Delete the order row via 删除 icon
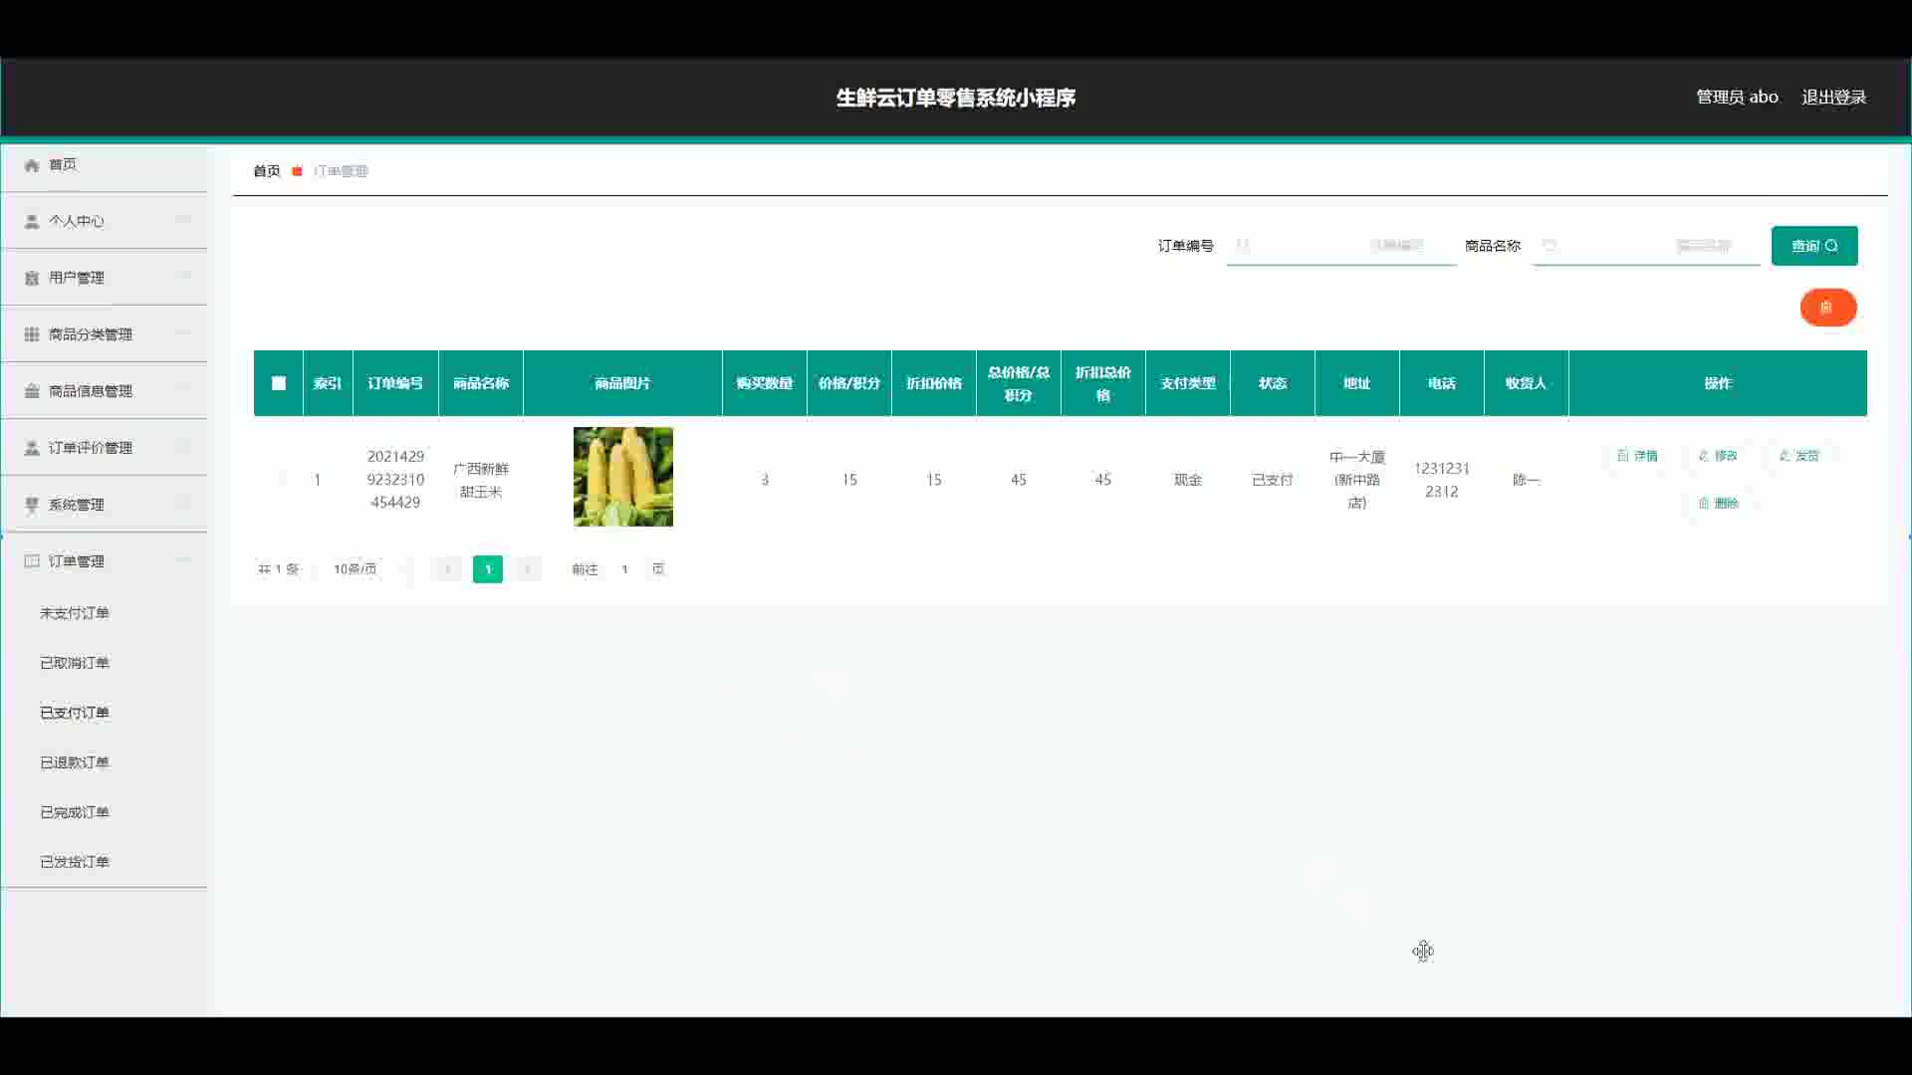Image resolution: width=1912 pixels, height=1075 pixels. [1704, 504]
